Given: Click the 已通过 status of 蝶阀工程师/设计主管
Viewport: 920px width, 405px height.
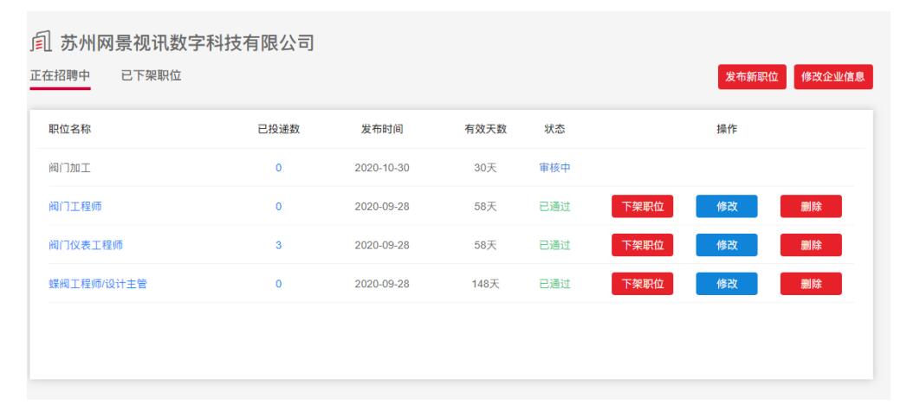Looking at the screenshot, I should coord(554,284).
